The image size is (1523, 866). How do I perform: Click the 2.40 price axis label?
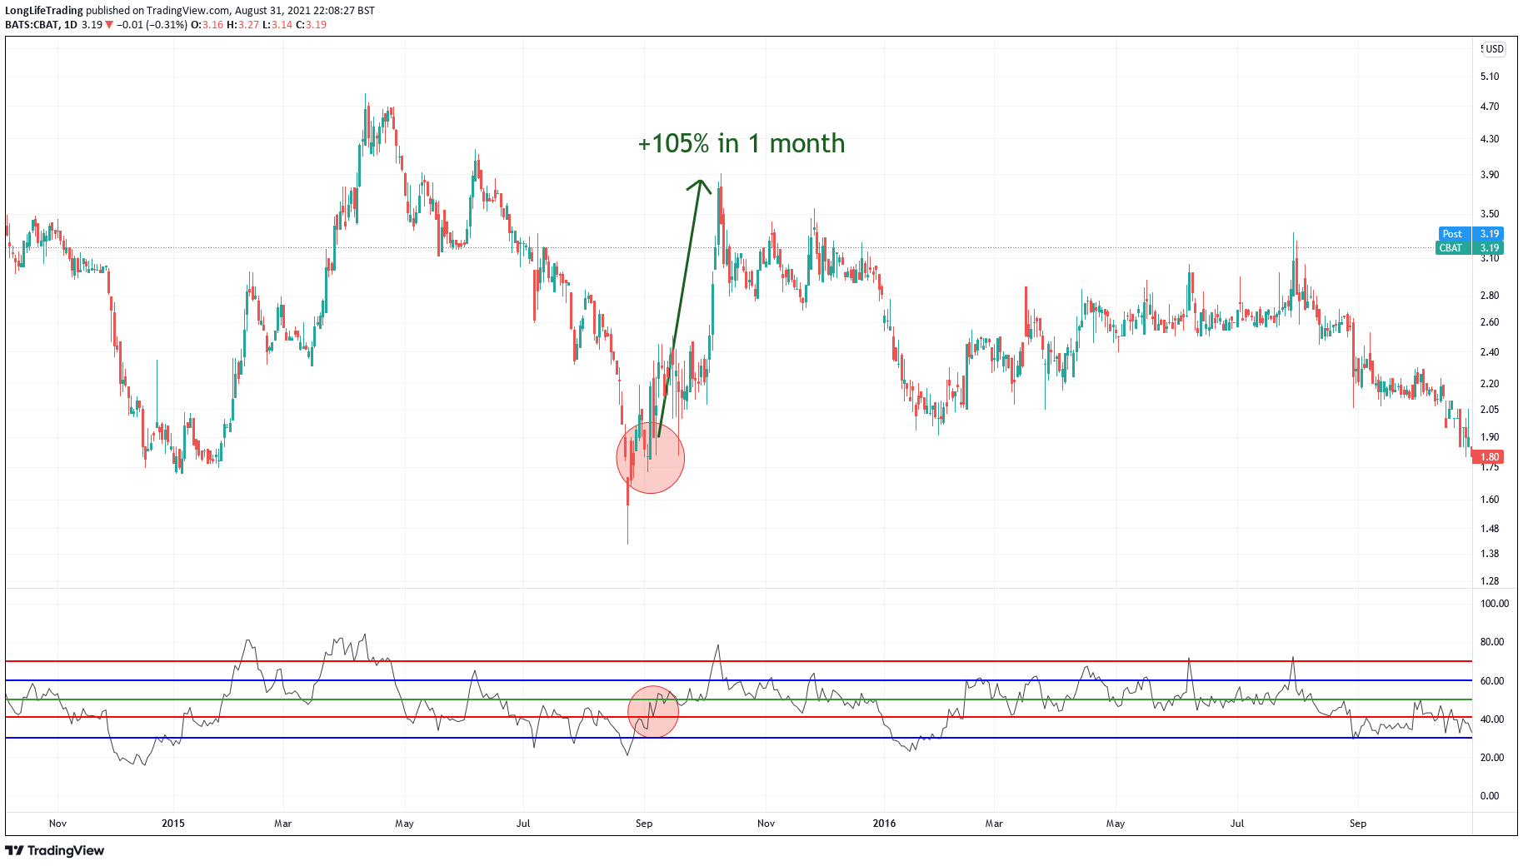coord(1490,352)
